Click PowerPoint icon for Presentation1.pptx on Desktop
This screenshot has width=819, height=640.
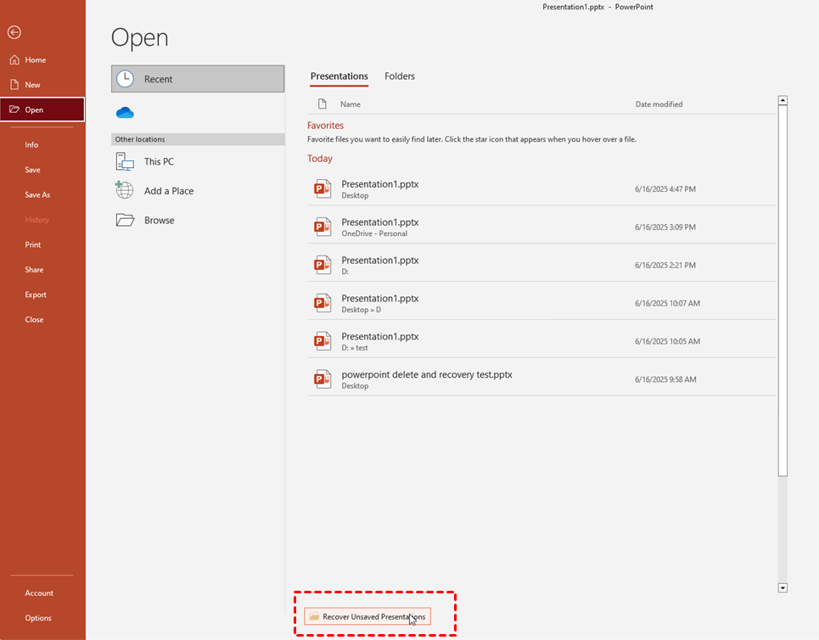323,188
